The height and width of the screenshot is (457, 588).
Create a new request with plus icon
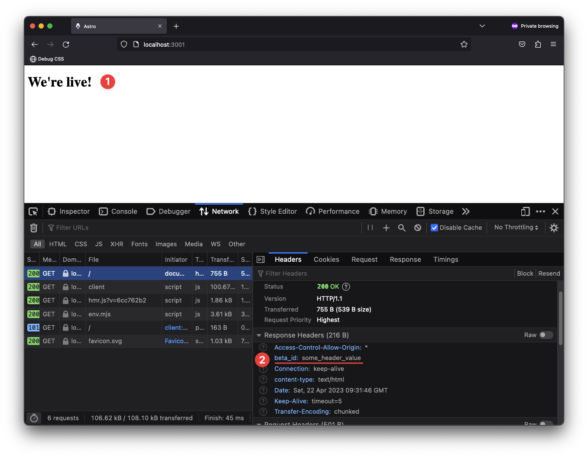click(x=386, y=227)
